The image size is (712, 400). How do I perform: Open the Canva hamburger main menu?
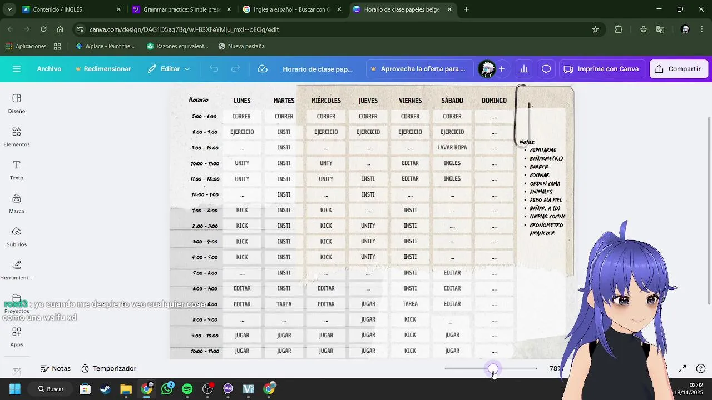tap(17, 69)
